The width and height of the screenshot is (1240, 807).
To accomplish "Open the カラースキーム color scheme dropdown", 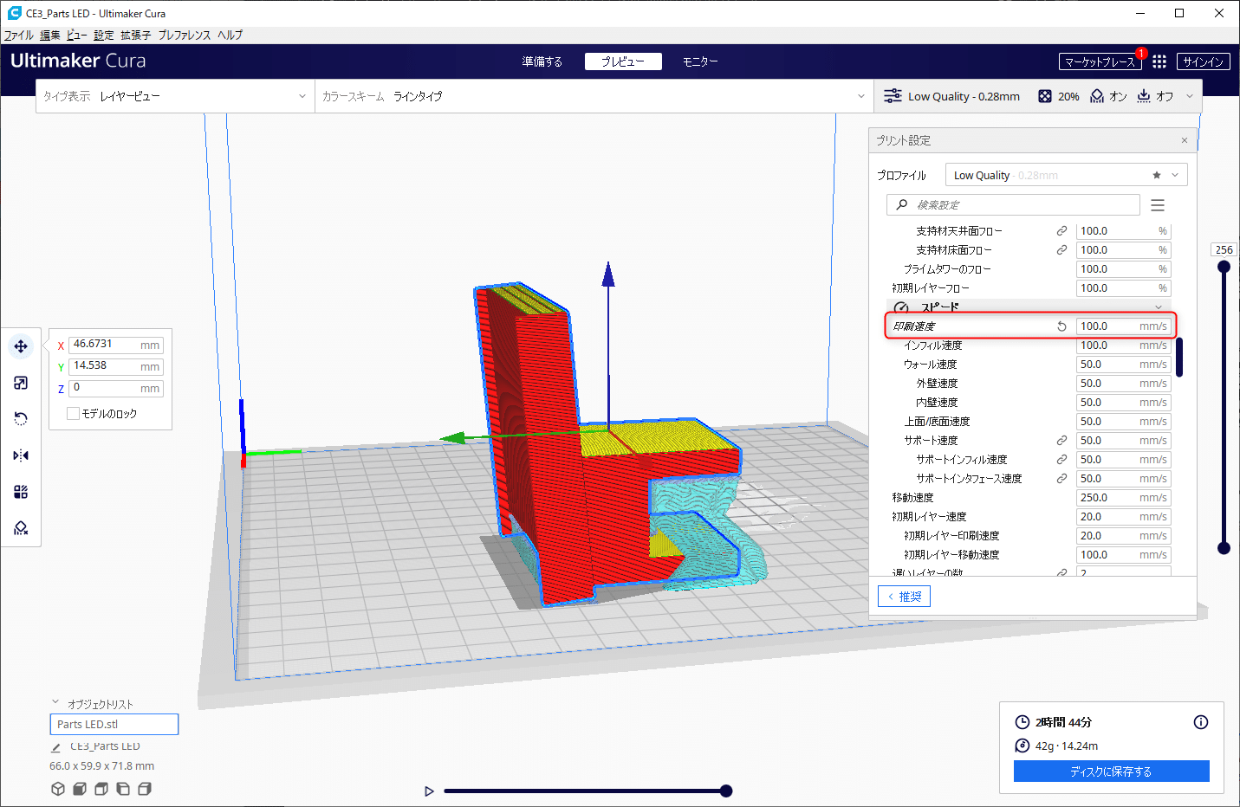I will 593,96.
